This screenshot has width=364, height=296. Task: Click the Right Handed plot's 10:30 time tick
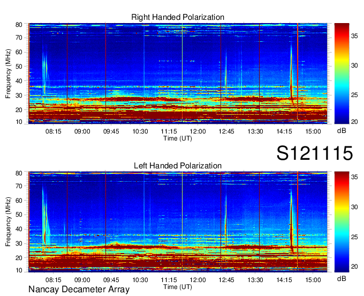tap(140, 131)
